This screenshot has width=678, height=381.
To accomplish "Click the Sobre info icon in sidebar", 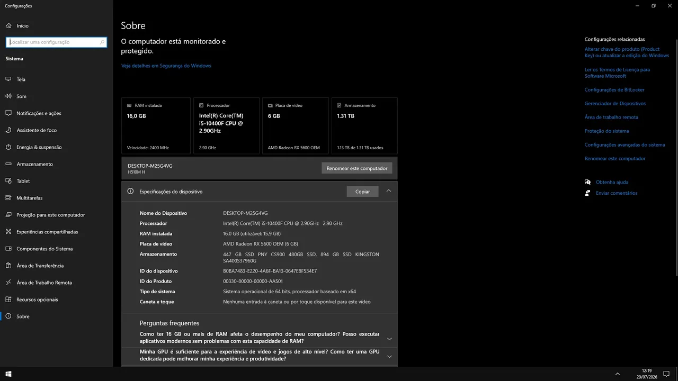I will pos(8,316).
